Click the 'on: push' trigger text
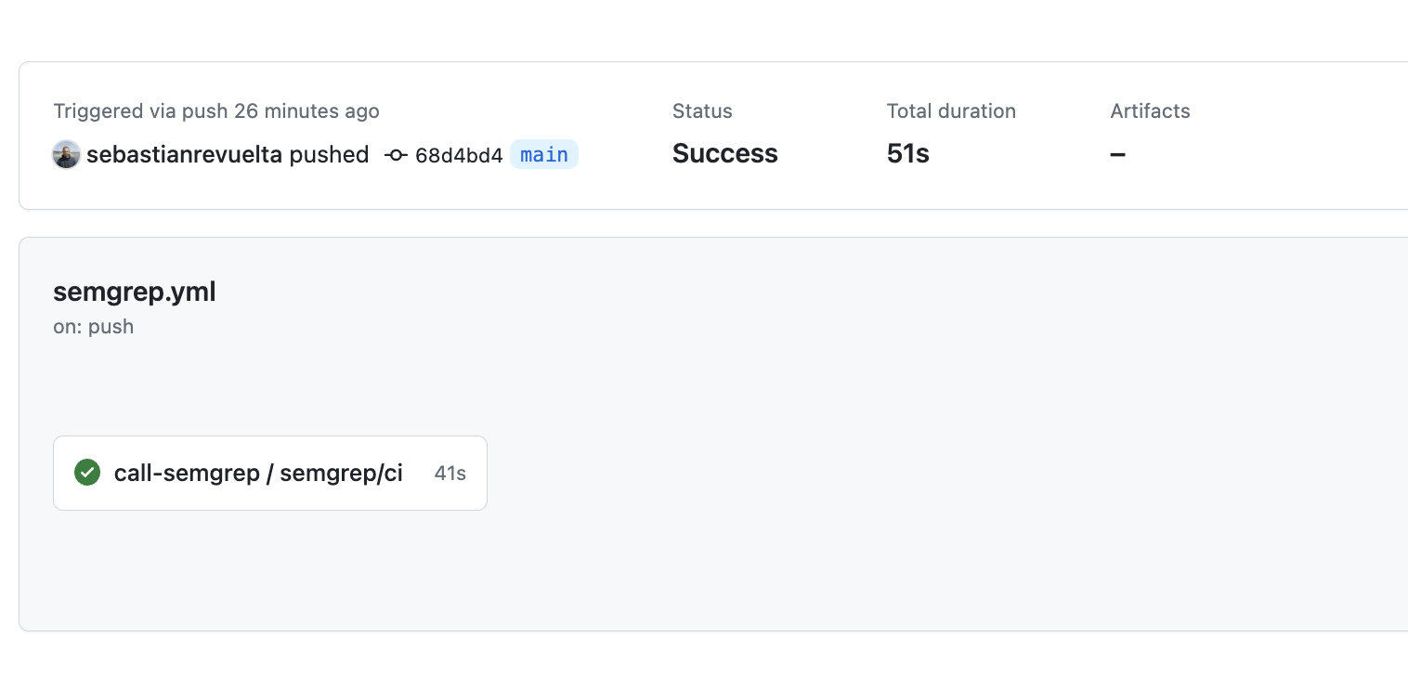 click(x=94, y=327)
